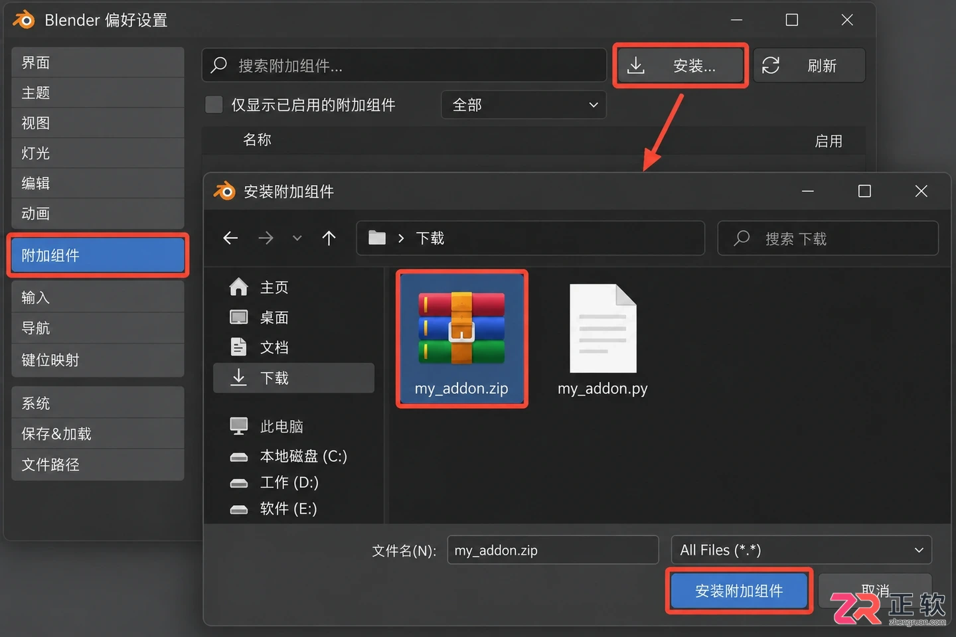Image resolution: width=956 pixels, height=637 pixels.
Task: Click the 安装附加组件 confirm button
Action: click(x=739, y=591)
